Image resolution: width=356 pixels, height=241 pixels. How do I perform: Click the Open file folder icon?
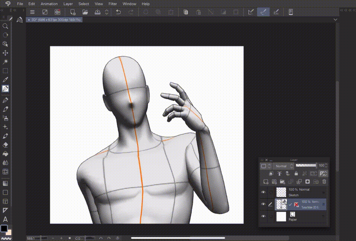point(85,12)
